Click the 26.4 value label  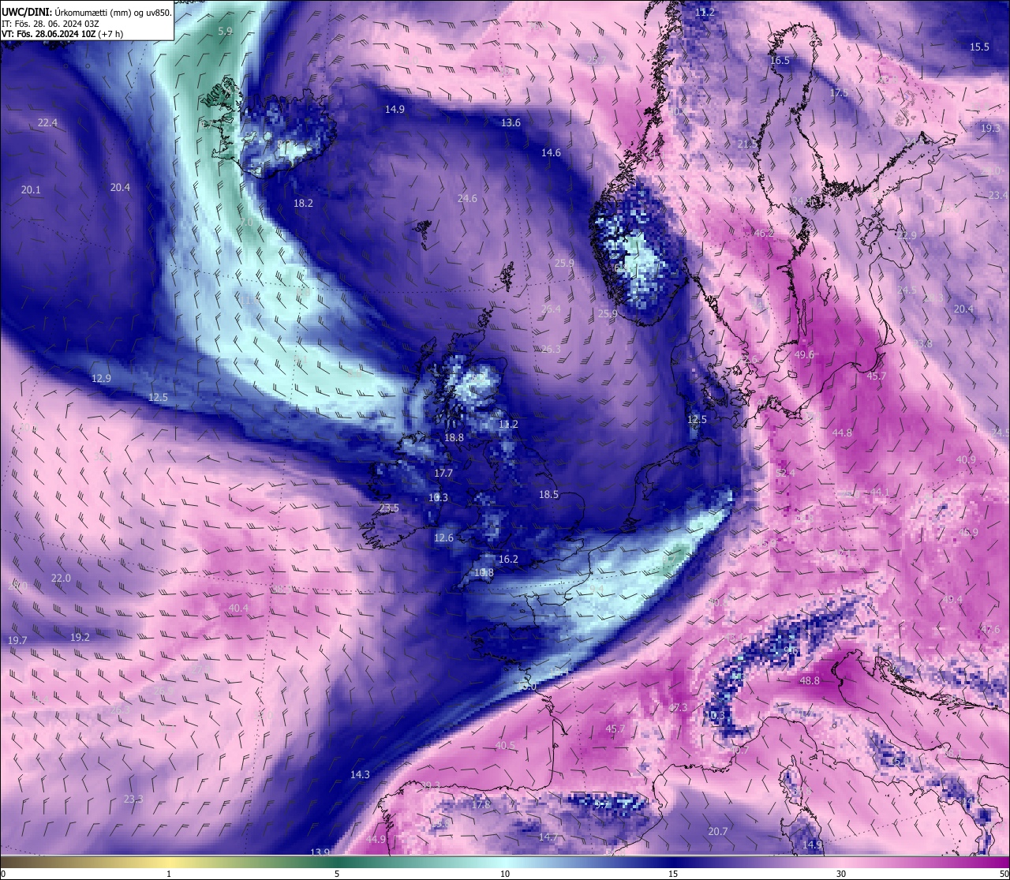[551, 309]
